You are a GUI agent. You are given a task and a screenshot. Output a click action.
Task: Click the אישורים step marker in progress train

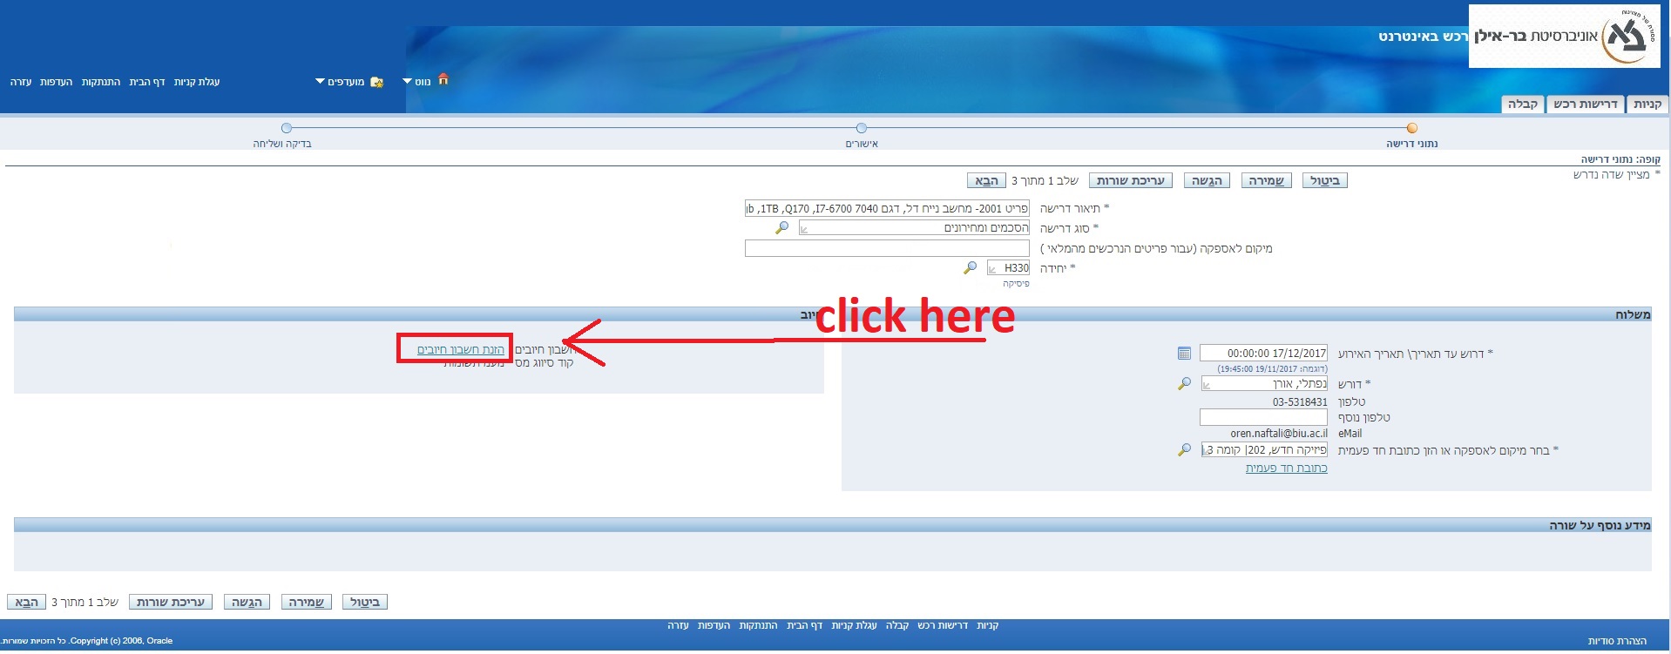pyautogui.click(x=862, y=128)
